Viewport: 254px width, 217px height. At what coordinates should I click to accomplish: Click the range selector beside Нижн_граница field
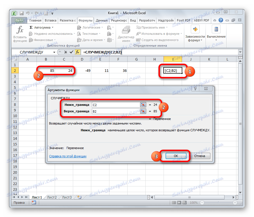(143, 105)
